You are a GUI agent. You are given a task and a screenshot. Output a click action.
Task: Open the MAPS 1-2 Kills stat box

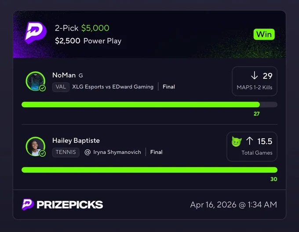(x=255, y=81)
